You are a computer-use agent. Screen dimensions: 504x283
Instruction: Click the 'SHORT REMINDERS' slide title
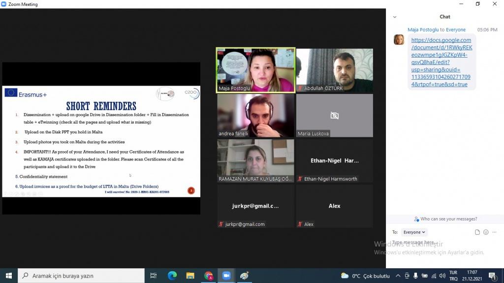[x=101, y=106]
